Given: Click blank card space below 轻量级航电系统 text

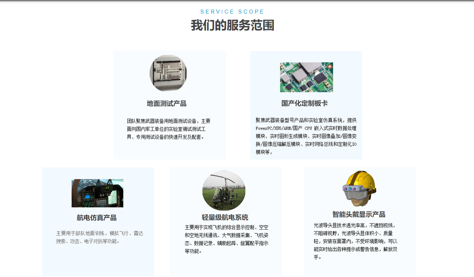Looking at the screenshot, I should pos(226,266).
